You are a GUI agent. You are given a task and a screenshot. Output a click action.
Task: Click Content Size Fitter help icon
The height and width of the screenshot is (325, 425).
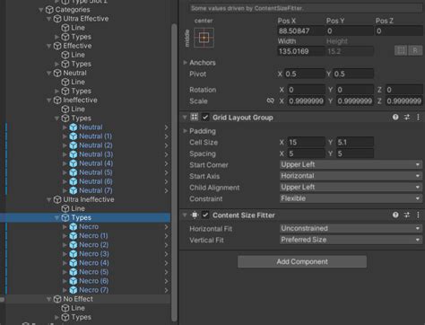pyautogui.click(x=395, y=215)
